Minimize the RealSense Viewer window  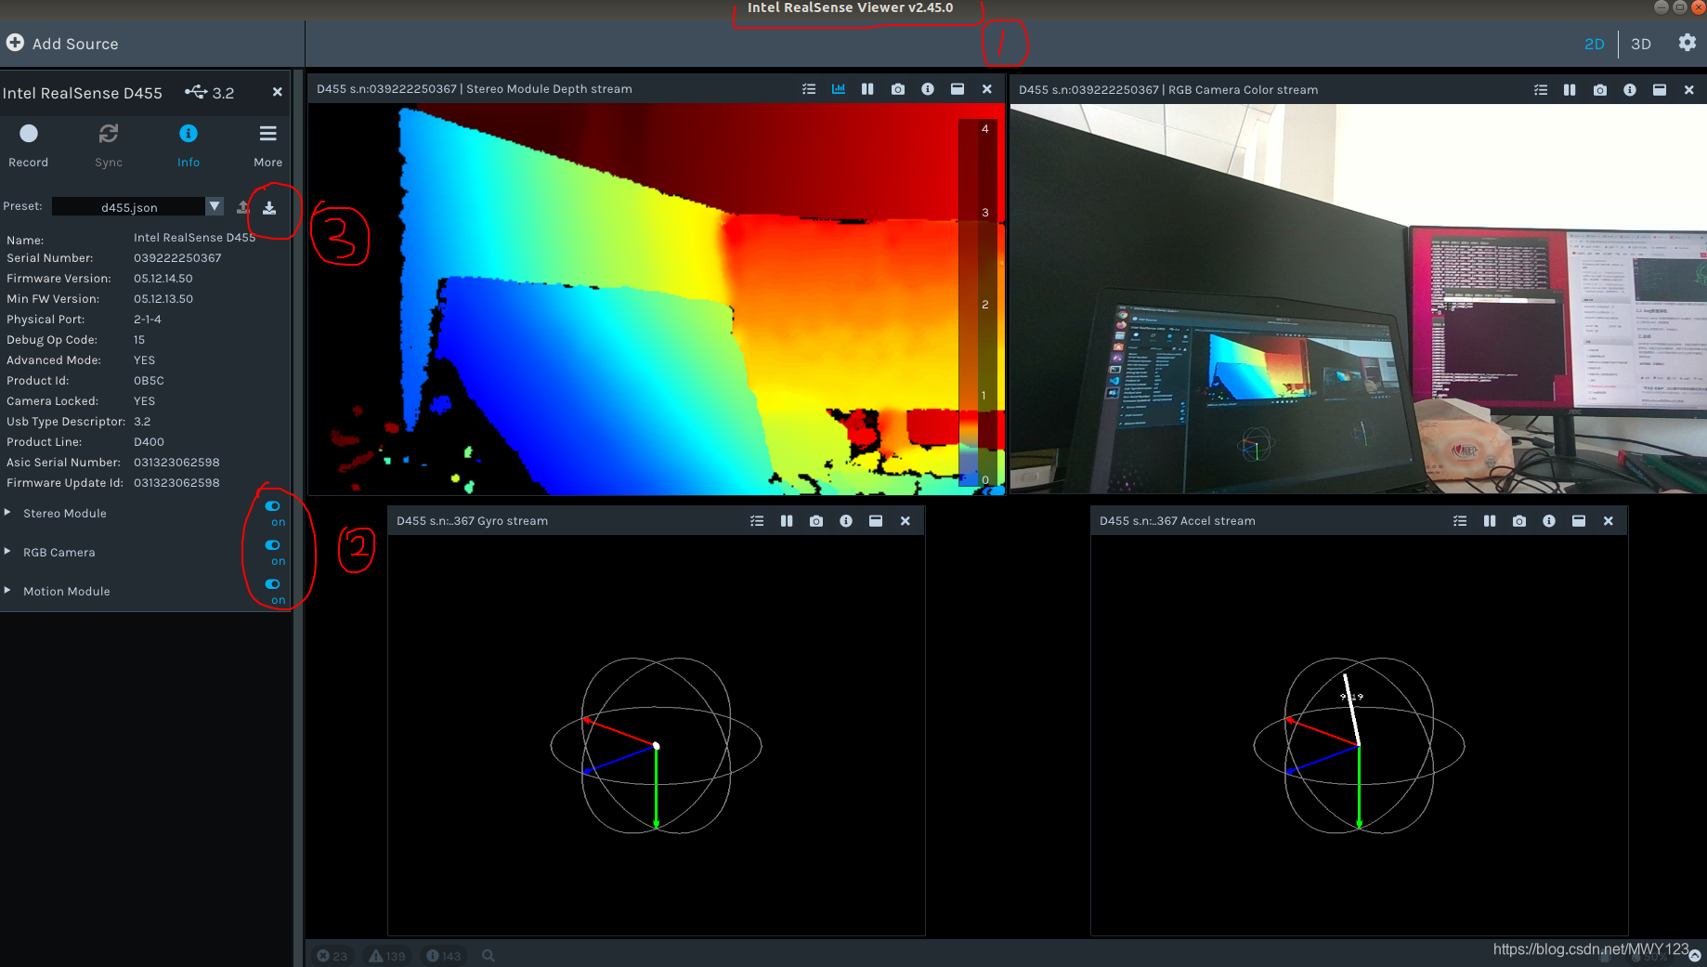click(x=1661, y=7)
